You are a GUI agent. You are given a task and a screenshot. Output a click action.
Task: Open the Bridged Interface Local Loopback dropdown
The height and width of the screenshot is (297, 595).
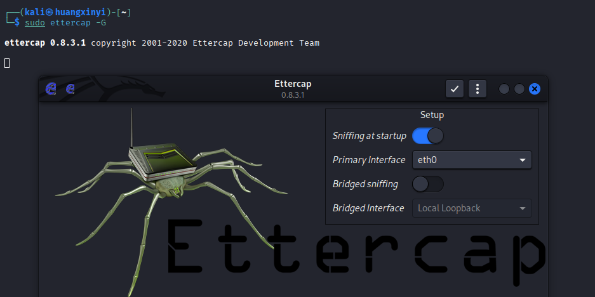click(x=472, y=208)
